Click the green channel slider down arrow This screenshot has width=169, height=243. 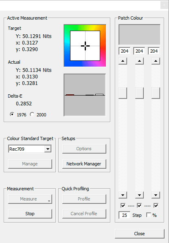point(139,195)
